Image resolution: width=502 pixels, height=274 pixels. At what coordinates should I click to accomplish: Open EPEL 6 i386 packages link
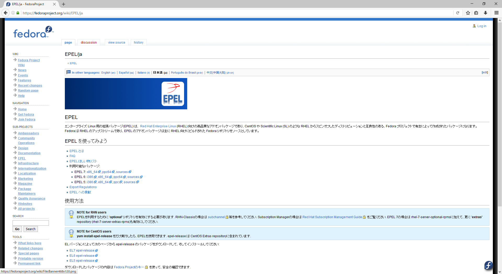pyautogui.click(x=90, y=177)
